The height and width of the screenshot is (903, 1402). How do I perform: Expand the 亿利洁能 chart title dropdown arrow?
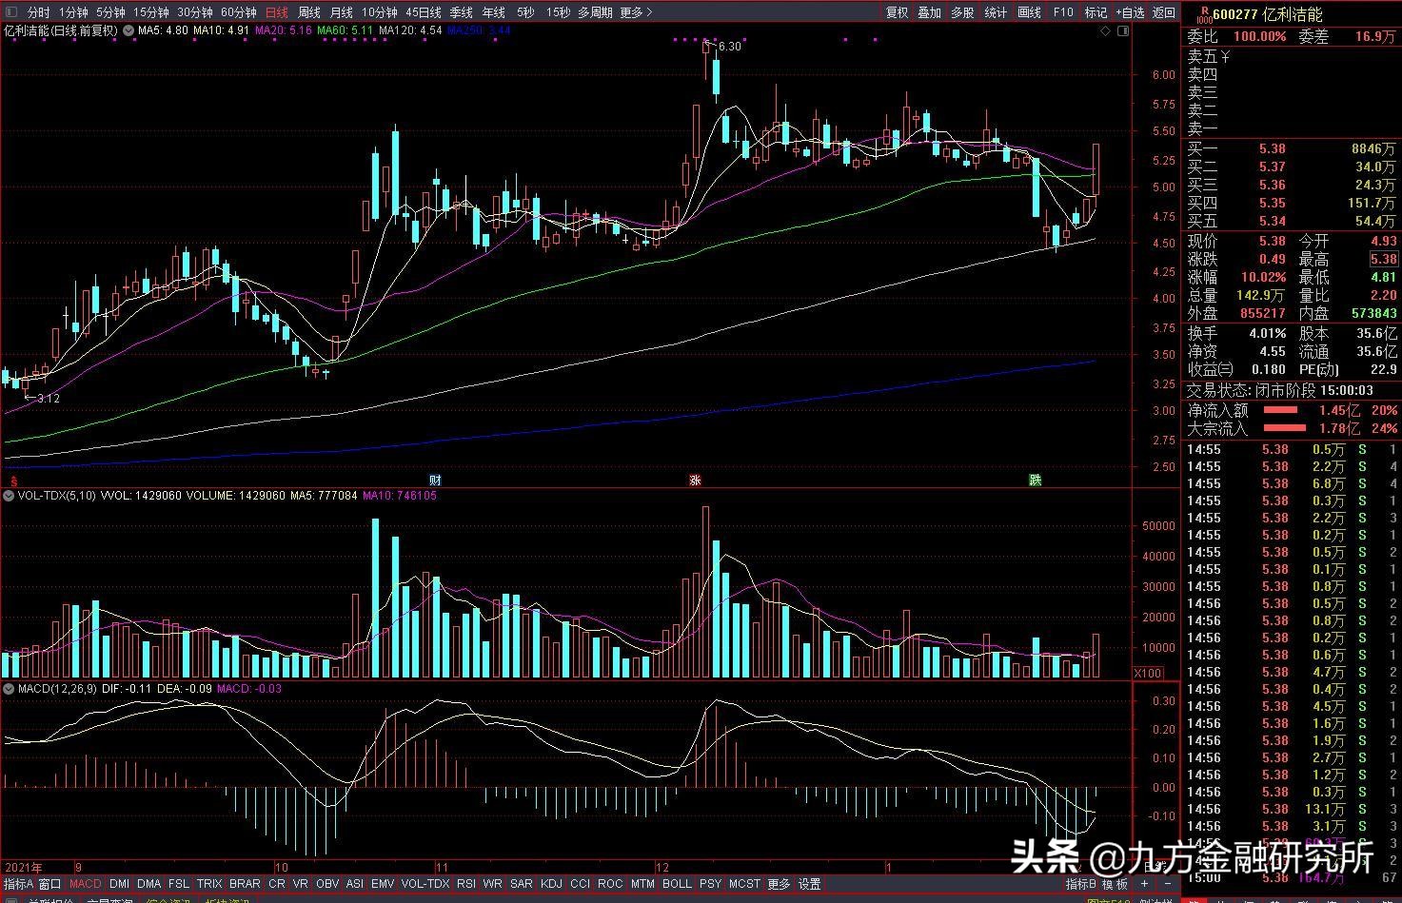(x=128, y=30)
